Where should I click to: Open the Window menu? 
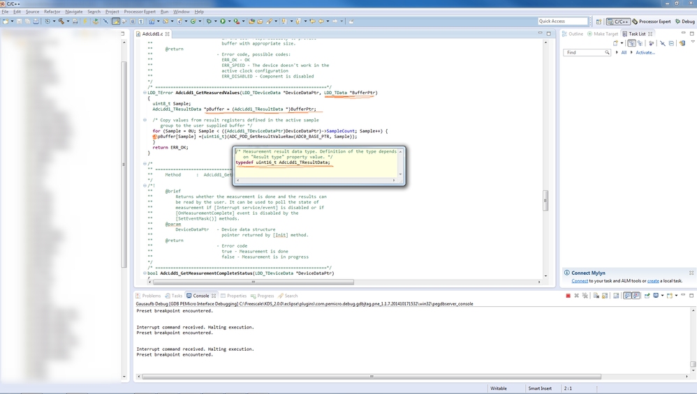pos(181,12)
